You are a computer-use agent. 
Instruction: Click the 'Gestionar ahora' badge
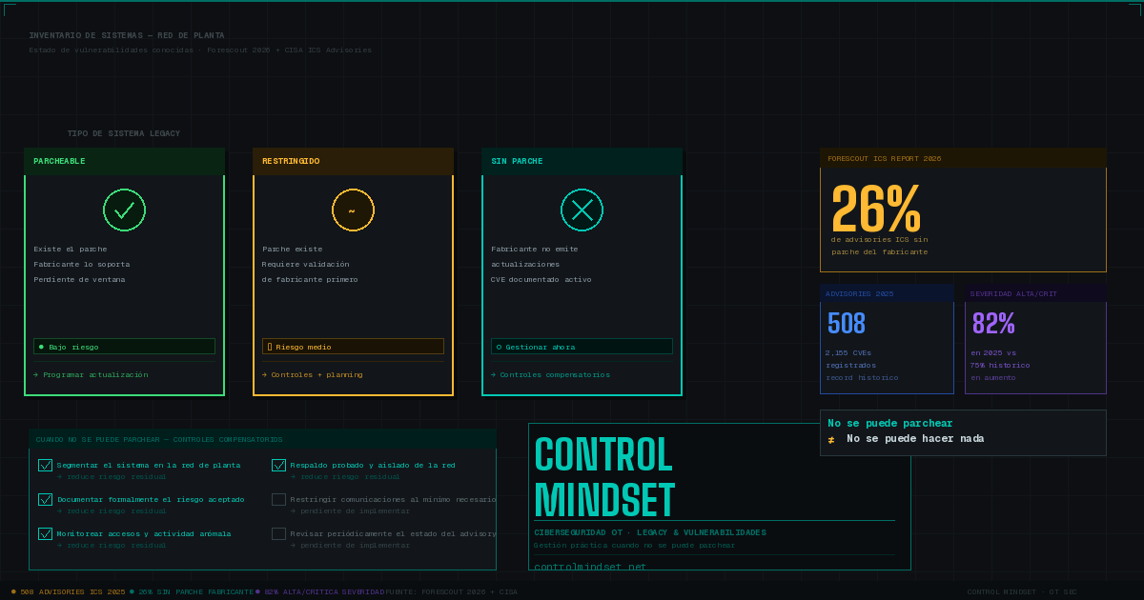(582, 347)
